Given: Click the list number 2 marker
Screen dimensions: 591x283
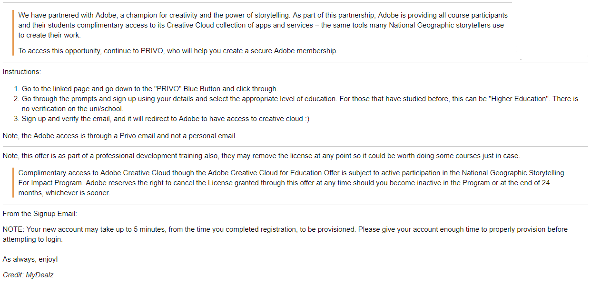Looking at the screenshot, I should (16, 99).
